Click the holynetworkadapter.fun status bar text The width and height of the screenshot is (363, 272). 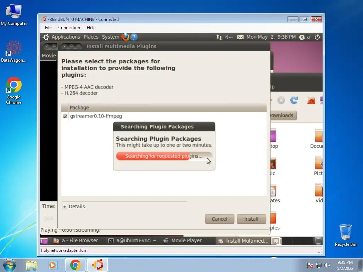(x=64, y=250)
